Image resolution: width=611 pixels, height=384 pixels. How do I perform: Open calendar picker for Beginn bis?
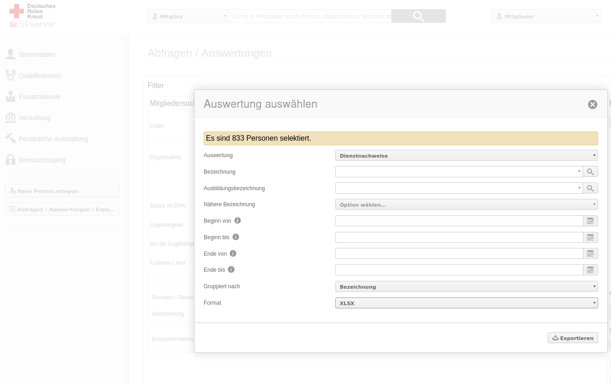tap(590, 237)
